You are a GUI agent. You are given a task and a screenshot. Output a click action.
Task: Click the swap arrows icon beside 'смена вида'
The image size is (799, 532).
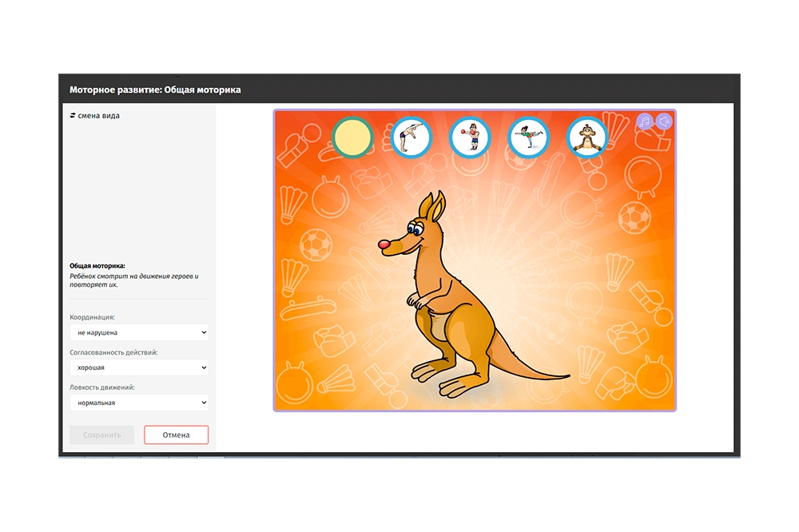click(x=73, y=116)
